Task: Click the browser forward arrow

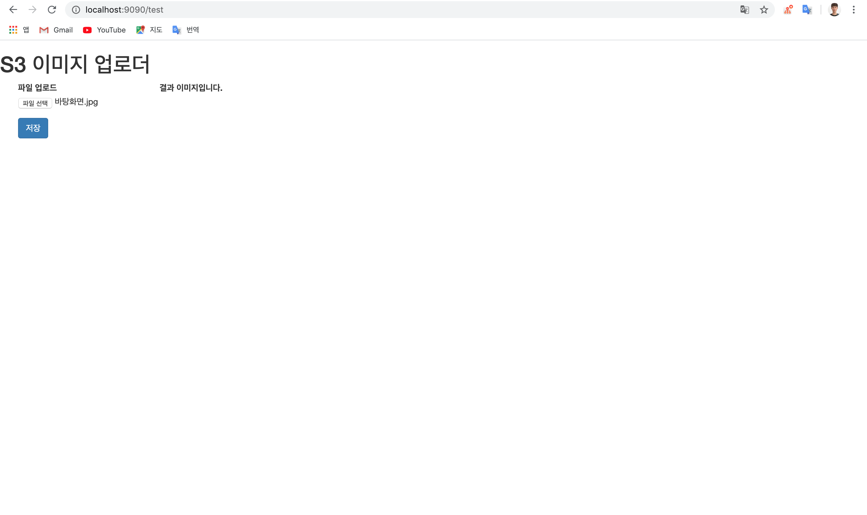Action: 33,10
